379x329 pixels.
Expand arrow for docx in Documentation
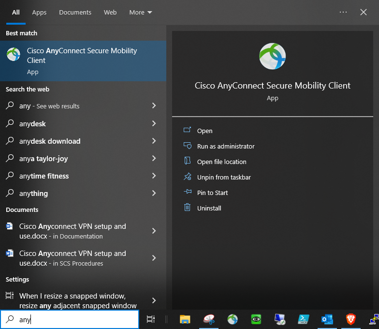point(154,231)
